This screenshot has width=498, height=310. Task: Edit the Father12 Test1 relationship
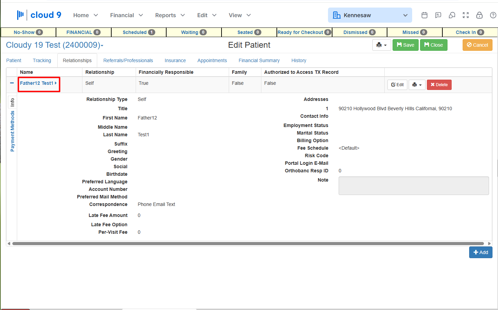[x=397, y=85]
